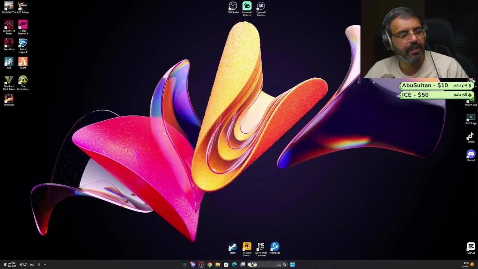Select the TikTok desktop icon
This screenshot has height=269, width=478.
(471, 137)
